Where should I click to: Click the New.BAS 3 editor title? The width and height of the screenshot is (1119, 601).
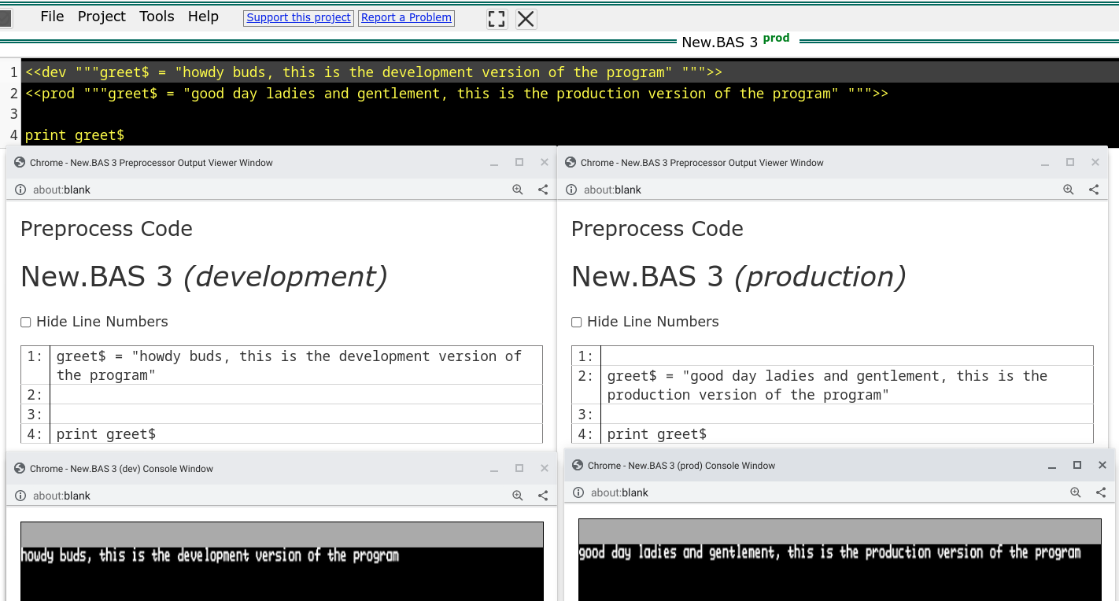coord(719,42)
